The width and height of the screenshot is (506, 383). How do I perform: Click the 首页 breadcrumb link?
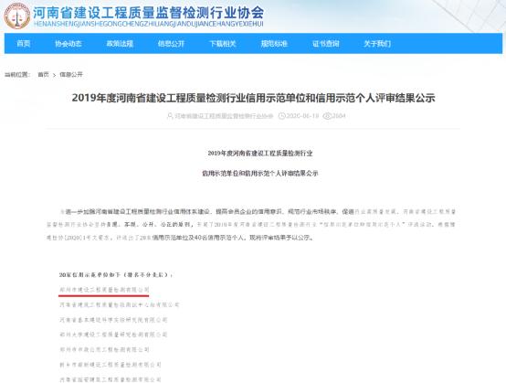(x=43, y=75)
